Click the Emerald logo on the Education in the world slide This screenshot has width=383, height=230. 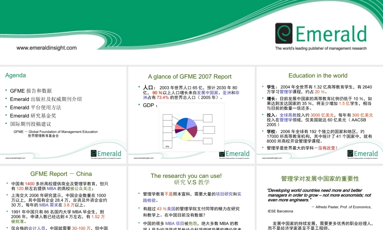362,153
